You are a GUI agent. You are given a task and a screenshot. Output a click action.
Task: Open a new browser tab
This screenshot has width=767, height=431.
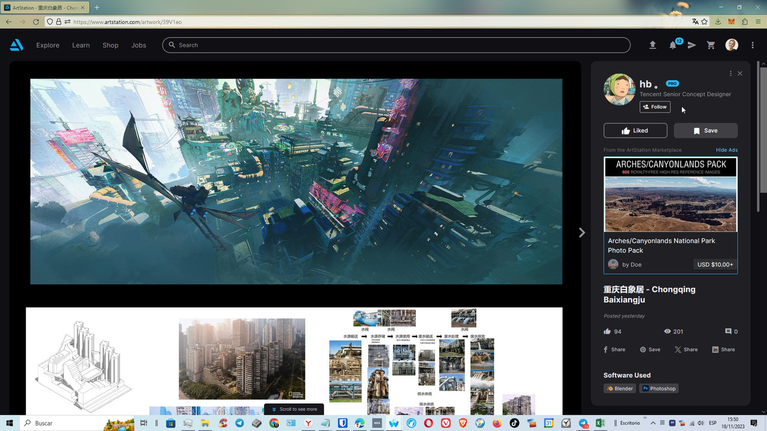point(96,7)
